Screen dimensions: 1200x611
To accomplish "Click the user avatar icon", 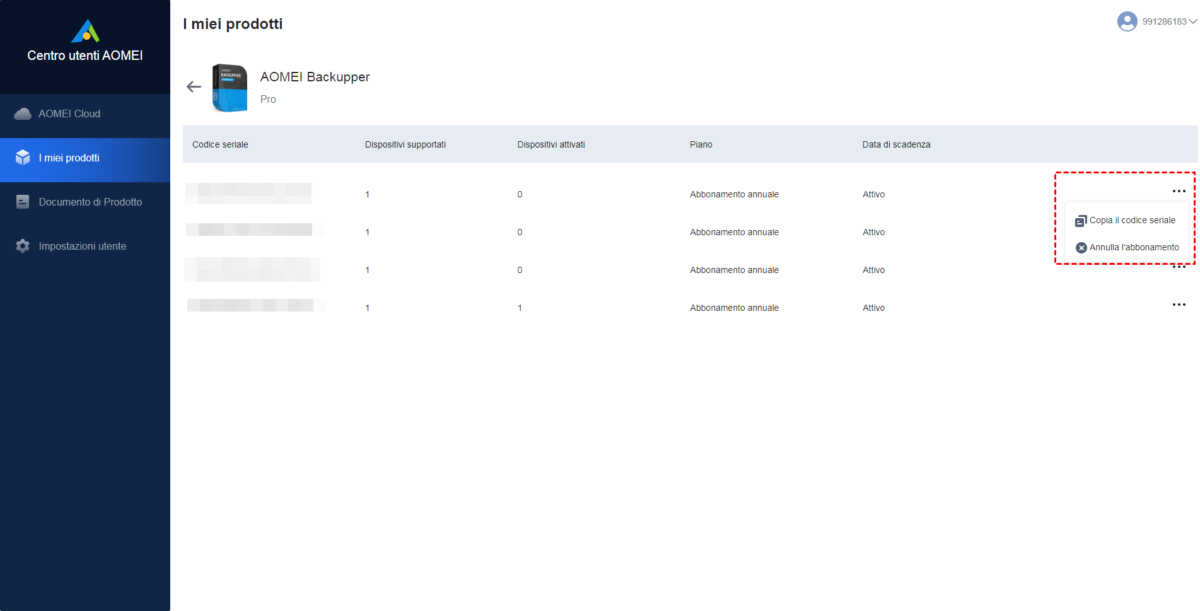I will (1127, 21).
